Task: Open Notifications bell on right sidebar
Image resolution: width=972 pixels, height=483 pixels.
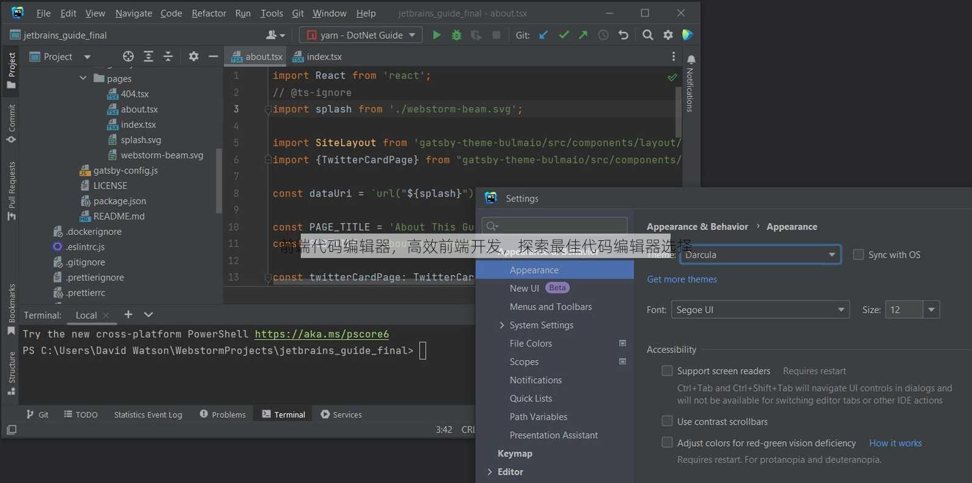Action: point(691,60)
